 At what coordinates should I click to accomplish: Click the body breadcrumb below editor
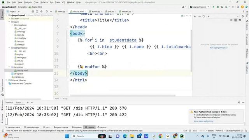(x=65, y=98)
